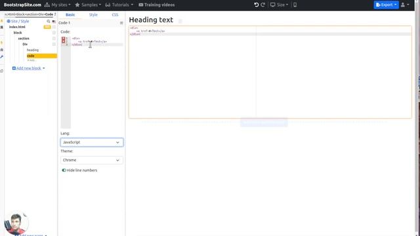Screen dimensions: 420x236
Task: Tick the checkbox on Div row
Action: 54,44
